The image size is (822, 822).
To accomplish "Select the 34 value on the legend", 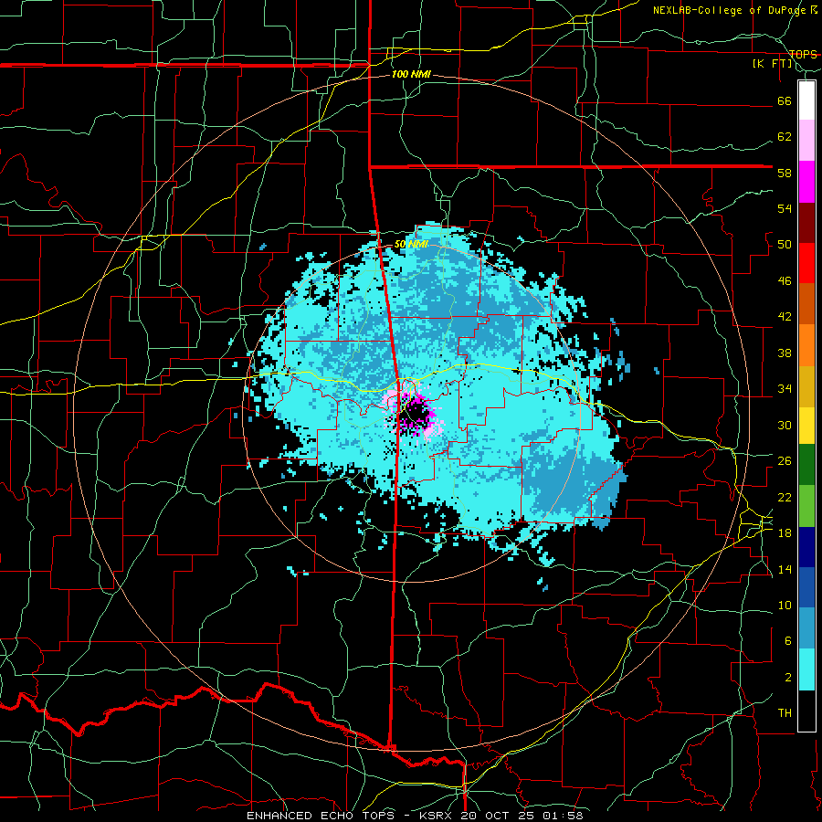I will (x=785, y=389).
